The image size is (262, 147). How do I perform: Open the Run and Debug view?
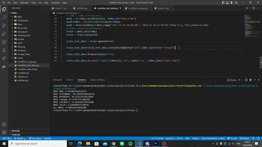click(4, 33)
